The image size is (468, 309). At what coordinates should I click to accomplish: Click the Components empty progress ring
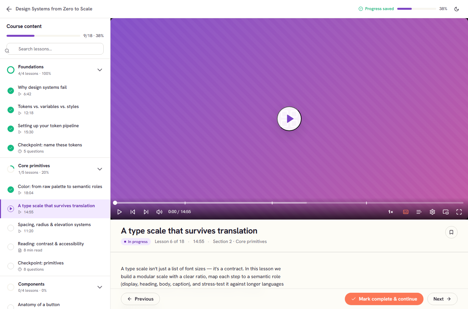point(11,287)
